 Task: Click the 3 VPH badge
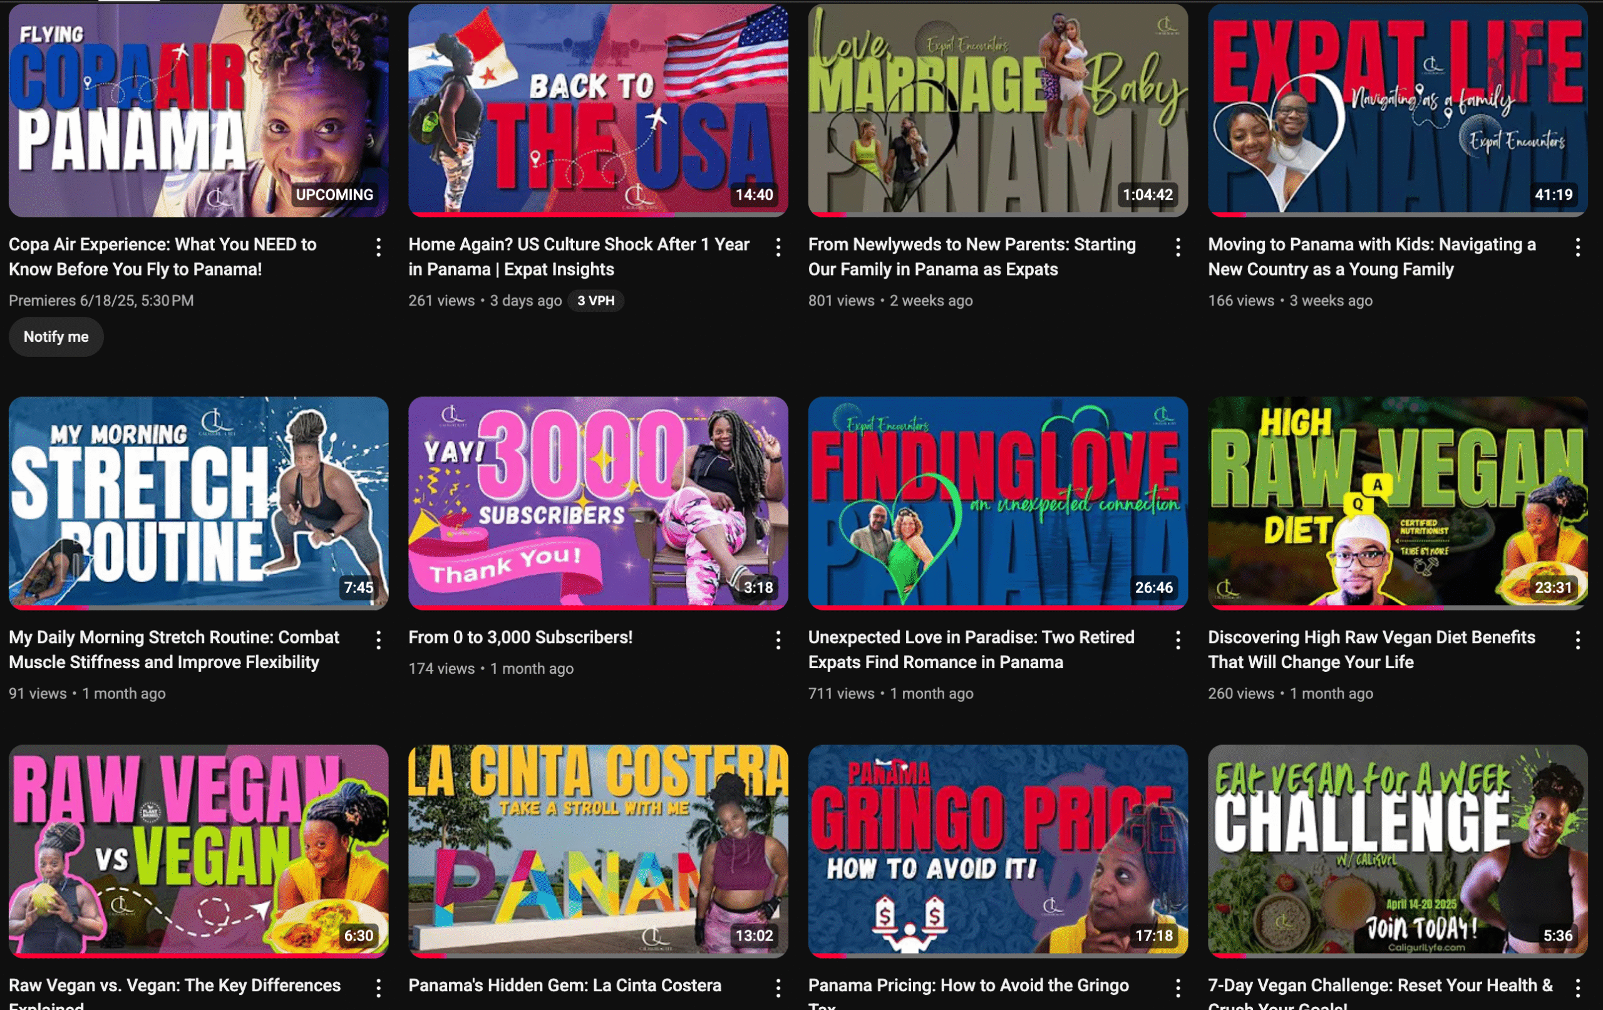point(595,301)
